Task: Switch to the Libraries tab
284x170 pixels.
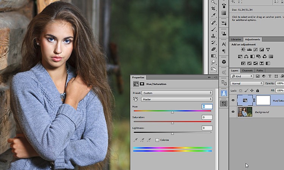Action: click(236, 39)
